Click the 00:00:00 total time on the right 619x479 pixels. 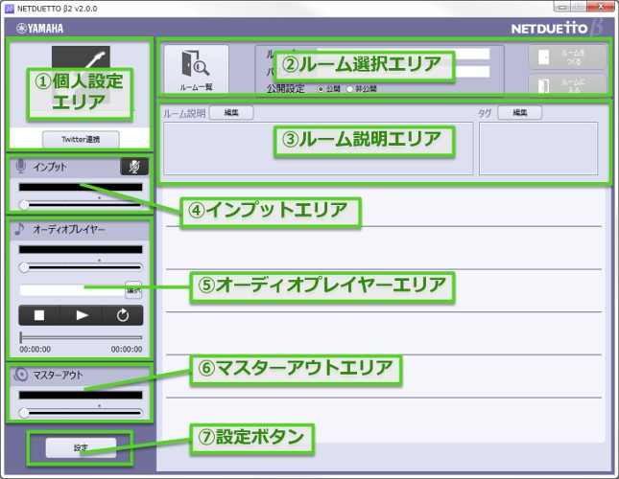click(127, 350)
